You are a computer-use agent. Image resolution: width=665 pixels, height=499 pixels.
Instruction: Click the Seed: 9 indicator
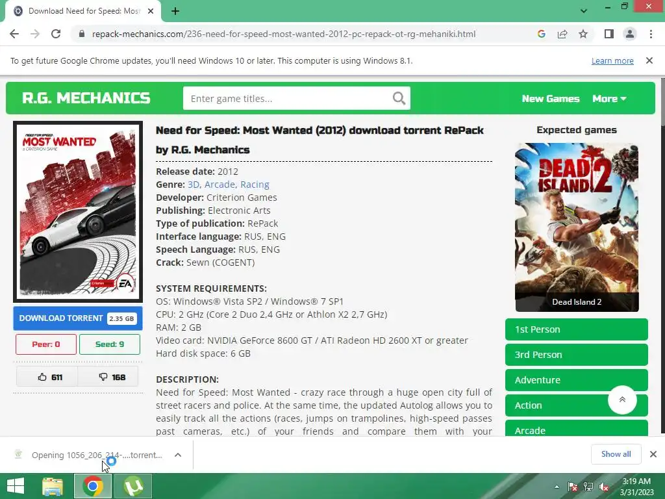[110, 344]
